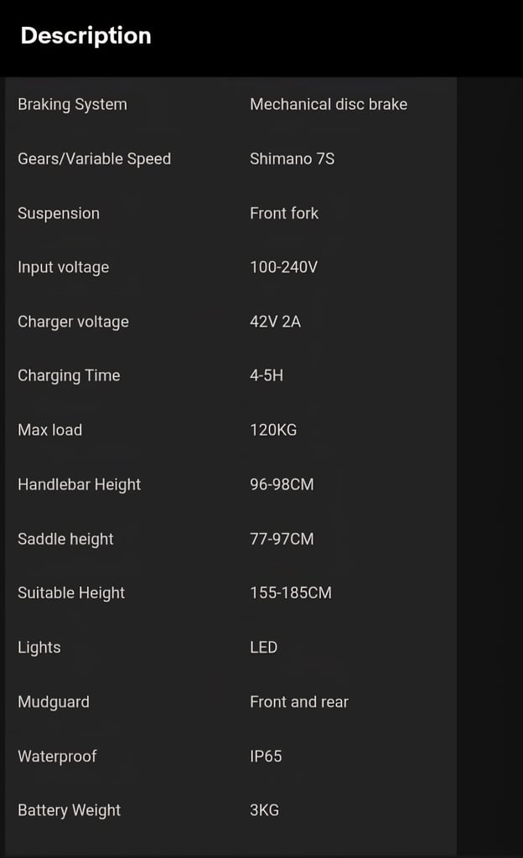Click the Input voltage label
Viewport: 523px width, 858px height.
pyautogui.click(x=64, y=267)
